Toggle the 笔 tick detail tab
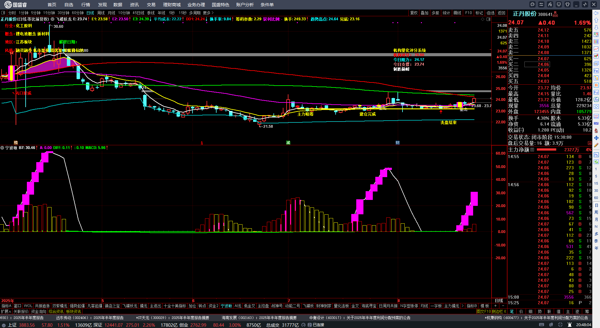The height and width of the screenshot is (328, 600). coord(512,311)
